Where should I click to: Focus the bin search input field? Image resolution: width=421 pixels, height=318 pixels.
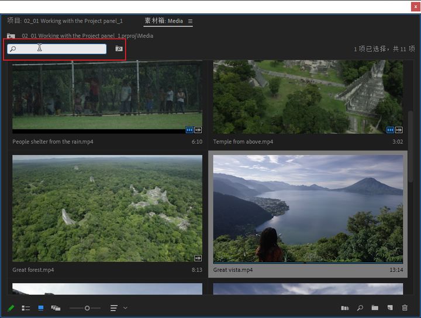point(57,49)
